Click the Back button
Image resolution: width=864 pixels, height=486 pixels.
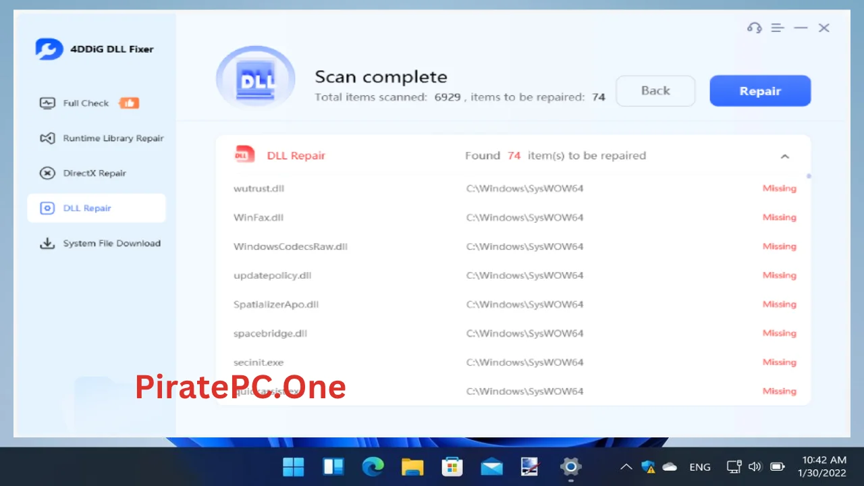point(655,91)
